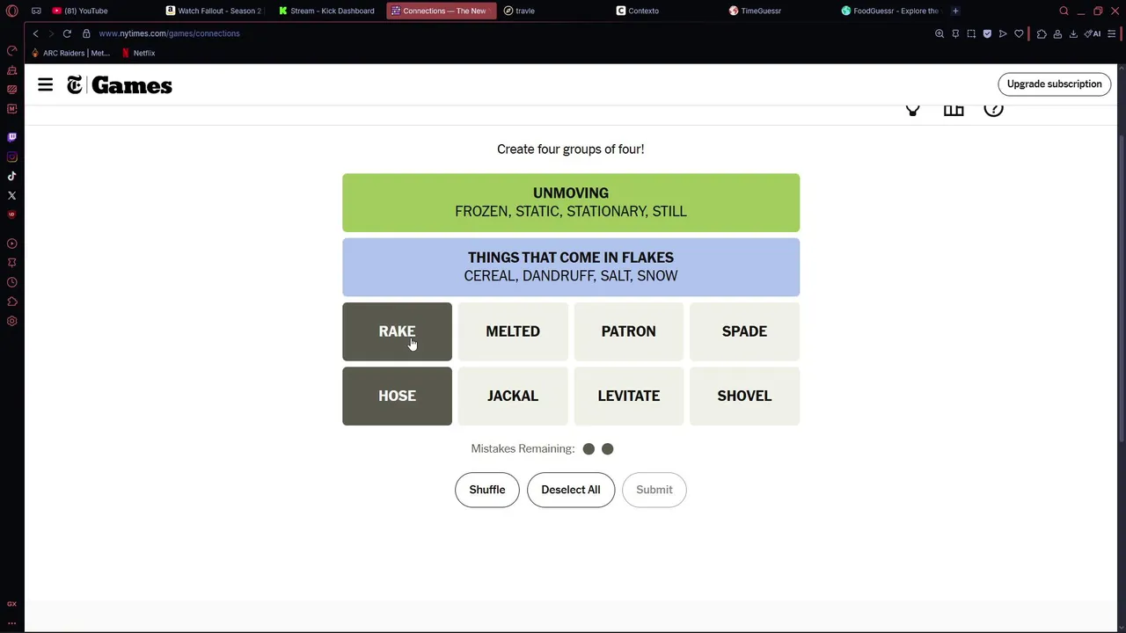
Task: Click the tab search magnifier icon
Action: tap(1064, 11)
